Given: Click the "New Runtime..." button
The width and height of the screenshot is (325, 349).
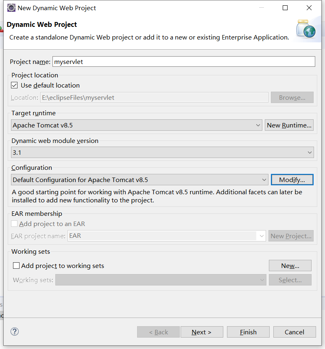Looking at the screenshot, I should pos(289,125).
